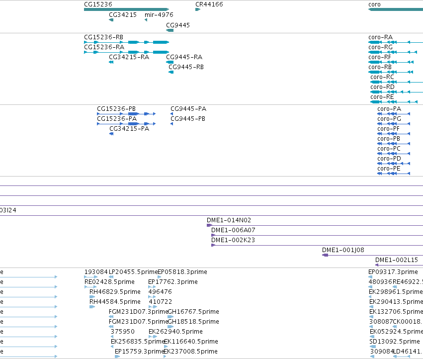Select transcript CG15236-RA
Screen dimensions: 423x359
[x=127, y=52]
